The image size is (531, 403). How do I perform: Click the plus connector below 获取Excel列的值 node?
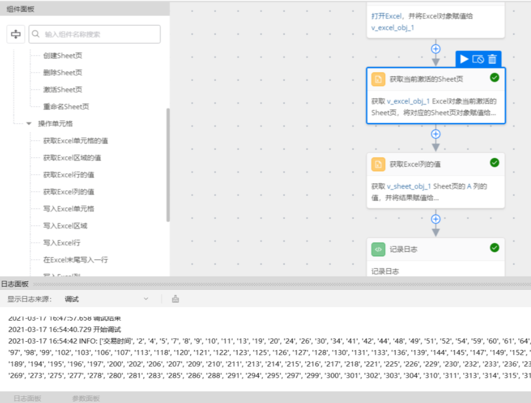click(x=436, y=219)
